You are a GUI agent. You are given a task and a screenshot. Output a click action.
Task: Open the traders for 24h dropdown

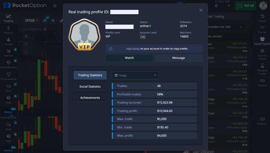[x=226, y=27]
